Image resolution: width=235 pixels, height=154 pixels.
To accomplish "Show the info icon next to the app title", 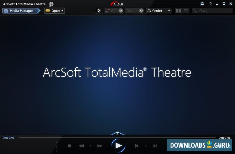I will click(51, 4).
